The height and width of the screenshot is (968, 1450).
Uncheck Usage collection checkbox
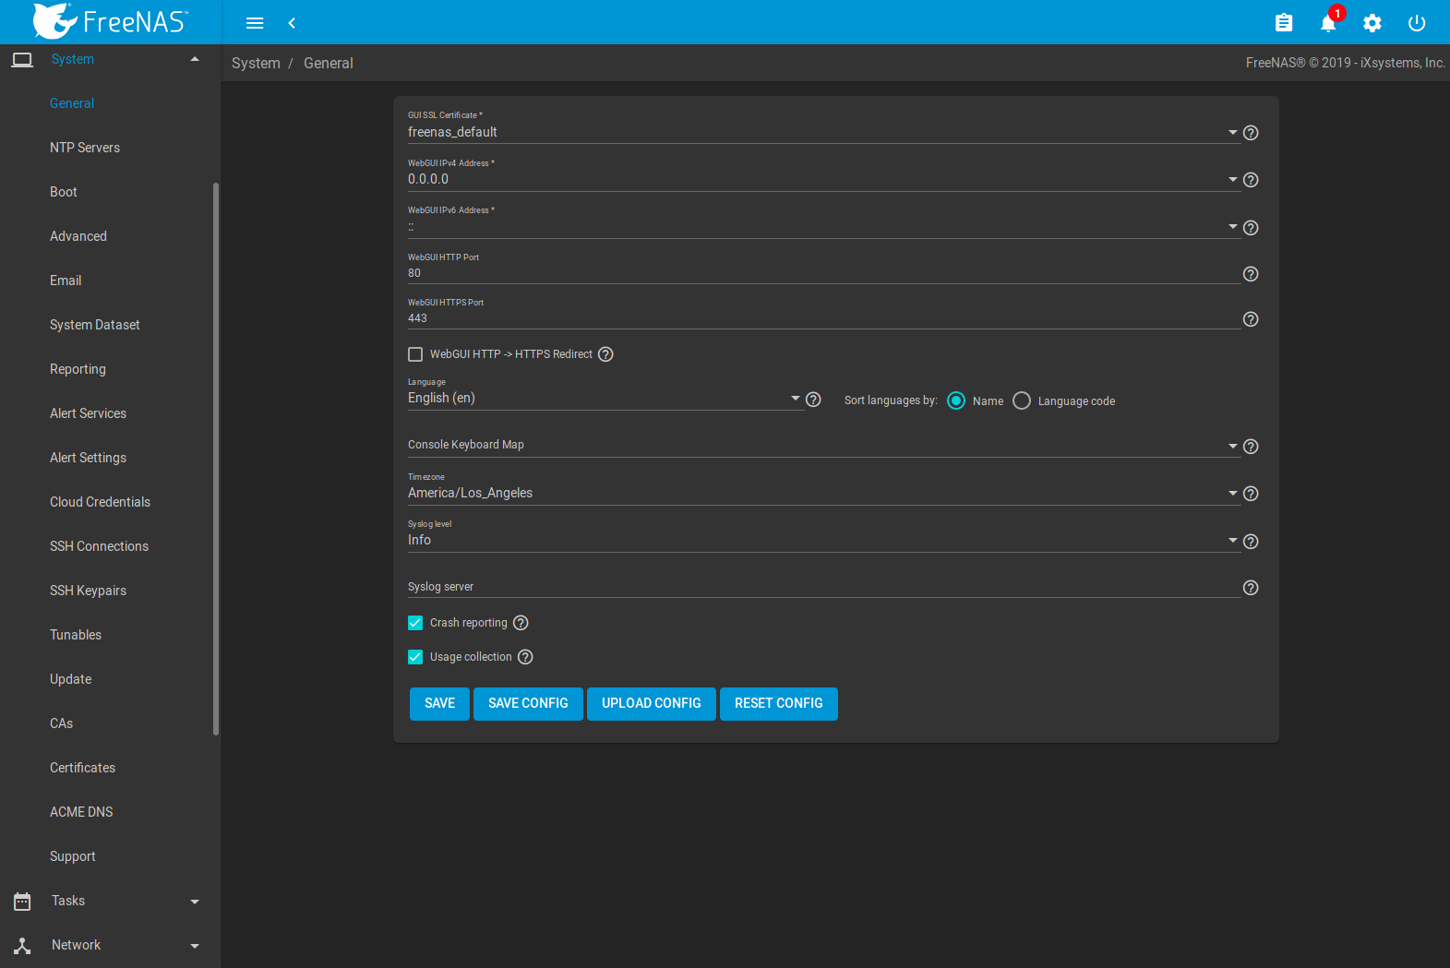(415, 657)
